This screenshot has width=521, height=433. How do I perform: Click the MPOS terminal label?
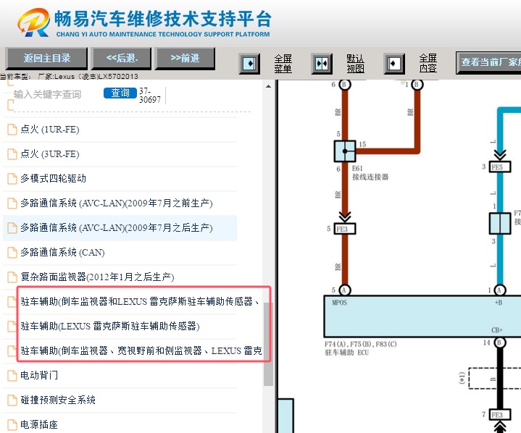click(339, 303)
